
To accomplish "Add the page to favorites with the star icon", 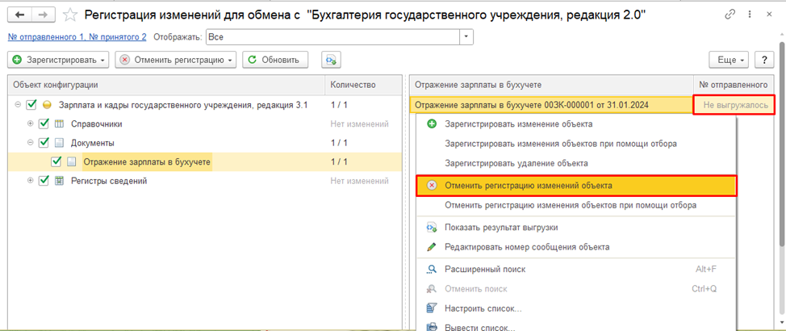I will pyautogui.click(x=70, y=15).
